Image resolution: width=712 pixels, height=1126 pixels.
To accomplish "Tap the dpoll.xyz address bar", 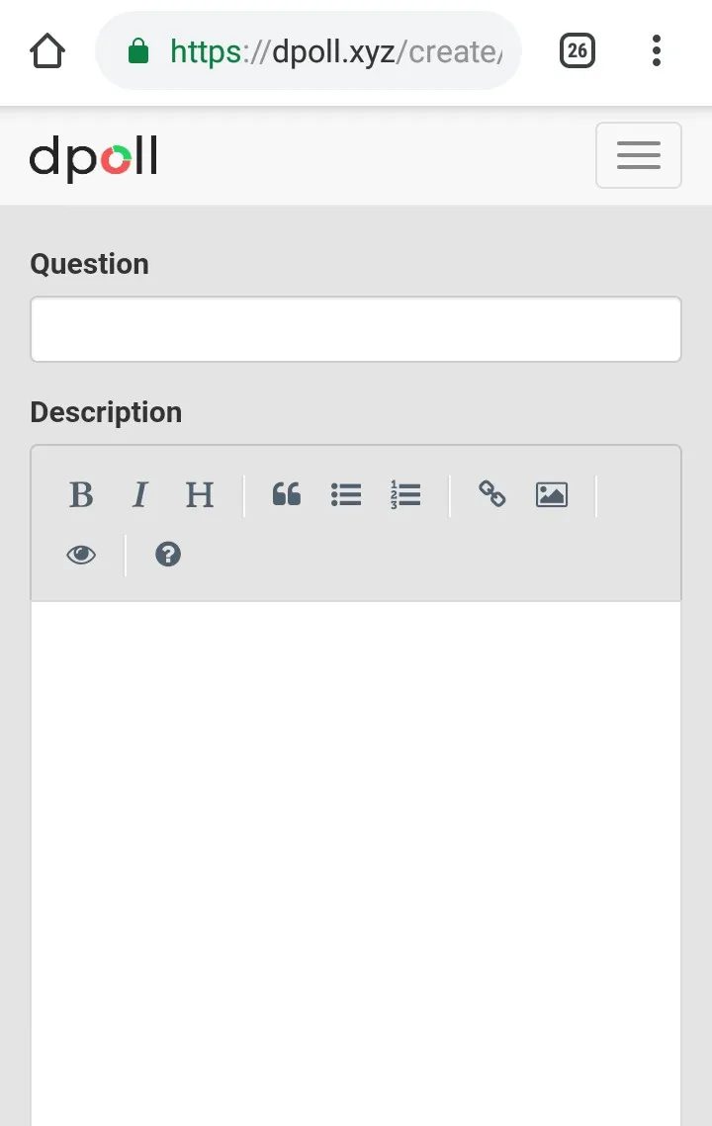I will pyautogui.click(x=336, y=50).
